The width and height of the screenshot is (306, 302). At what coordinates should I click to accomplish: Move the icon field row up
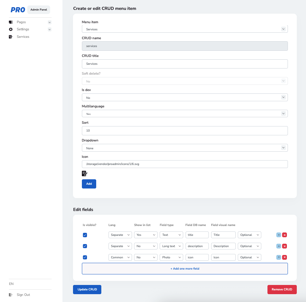(278, 257)
